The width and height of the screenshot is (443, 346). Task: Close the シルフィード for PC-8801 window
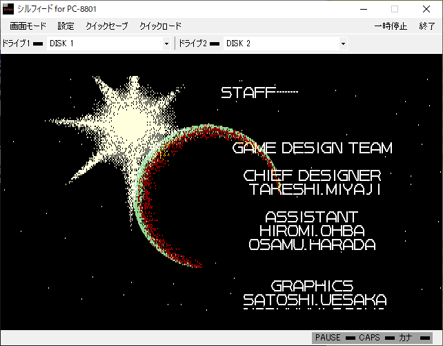(426, 9)
